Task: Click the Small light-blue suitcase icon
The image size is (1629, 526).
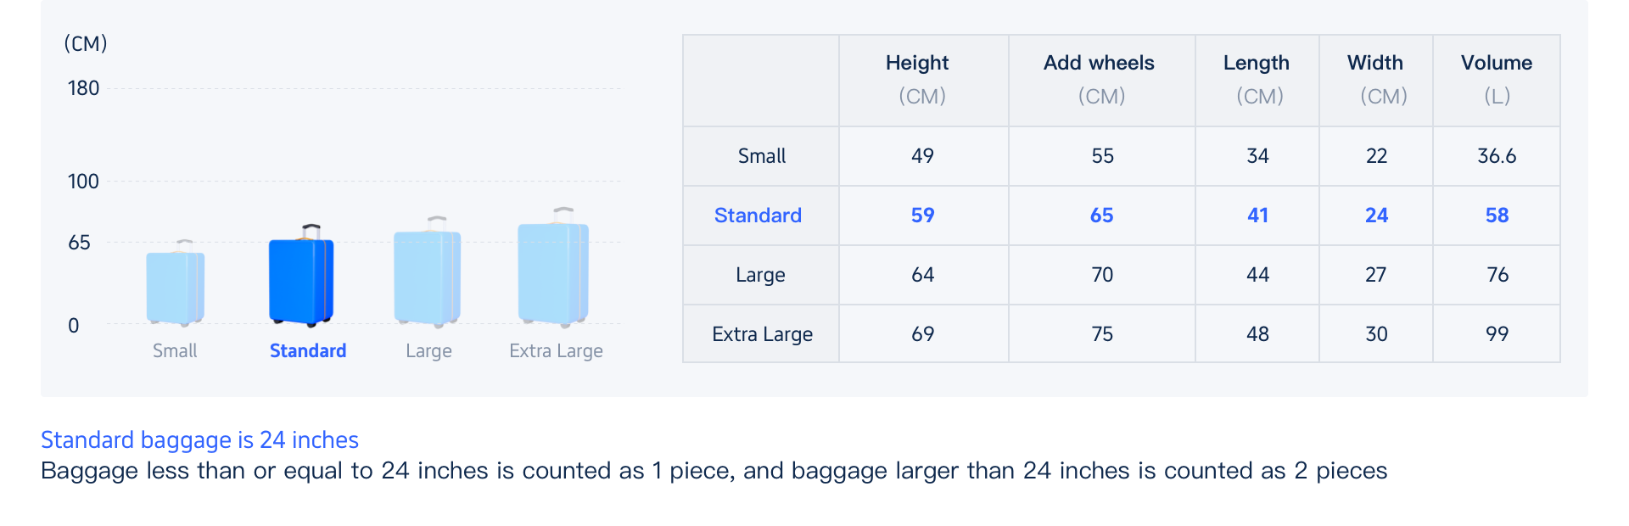Action: 175,288
